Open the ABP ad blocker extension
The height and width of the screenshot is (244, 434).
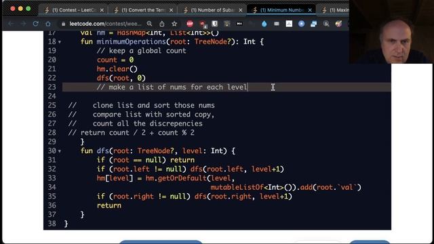coord(190,24)
